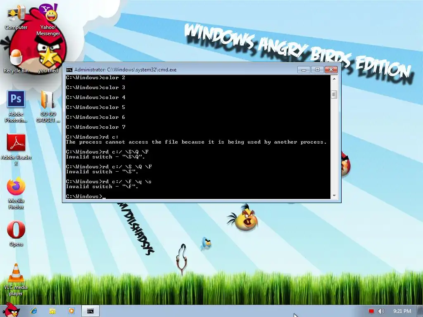Click the 'color 2' command line

click(x=95, y=78)
